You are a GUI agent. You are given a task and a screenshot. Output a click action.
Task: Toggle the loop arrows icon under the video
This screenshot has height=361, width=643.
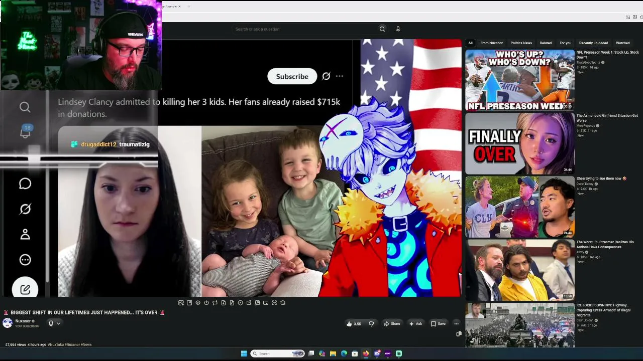(215, 303)
